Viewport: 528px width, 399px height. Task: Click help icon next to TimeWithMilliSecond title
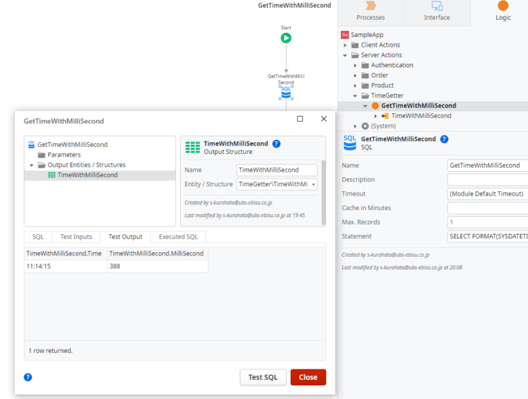pyautogui.click(x=276, y=144)
